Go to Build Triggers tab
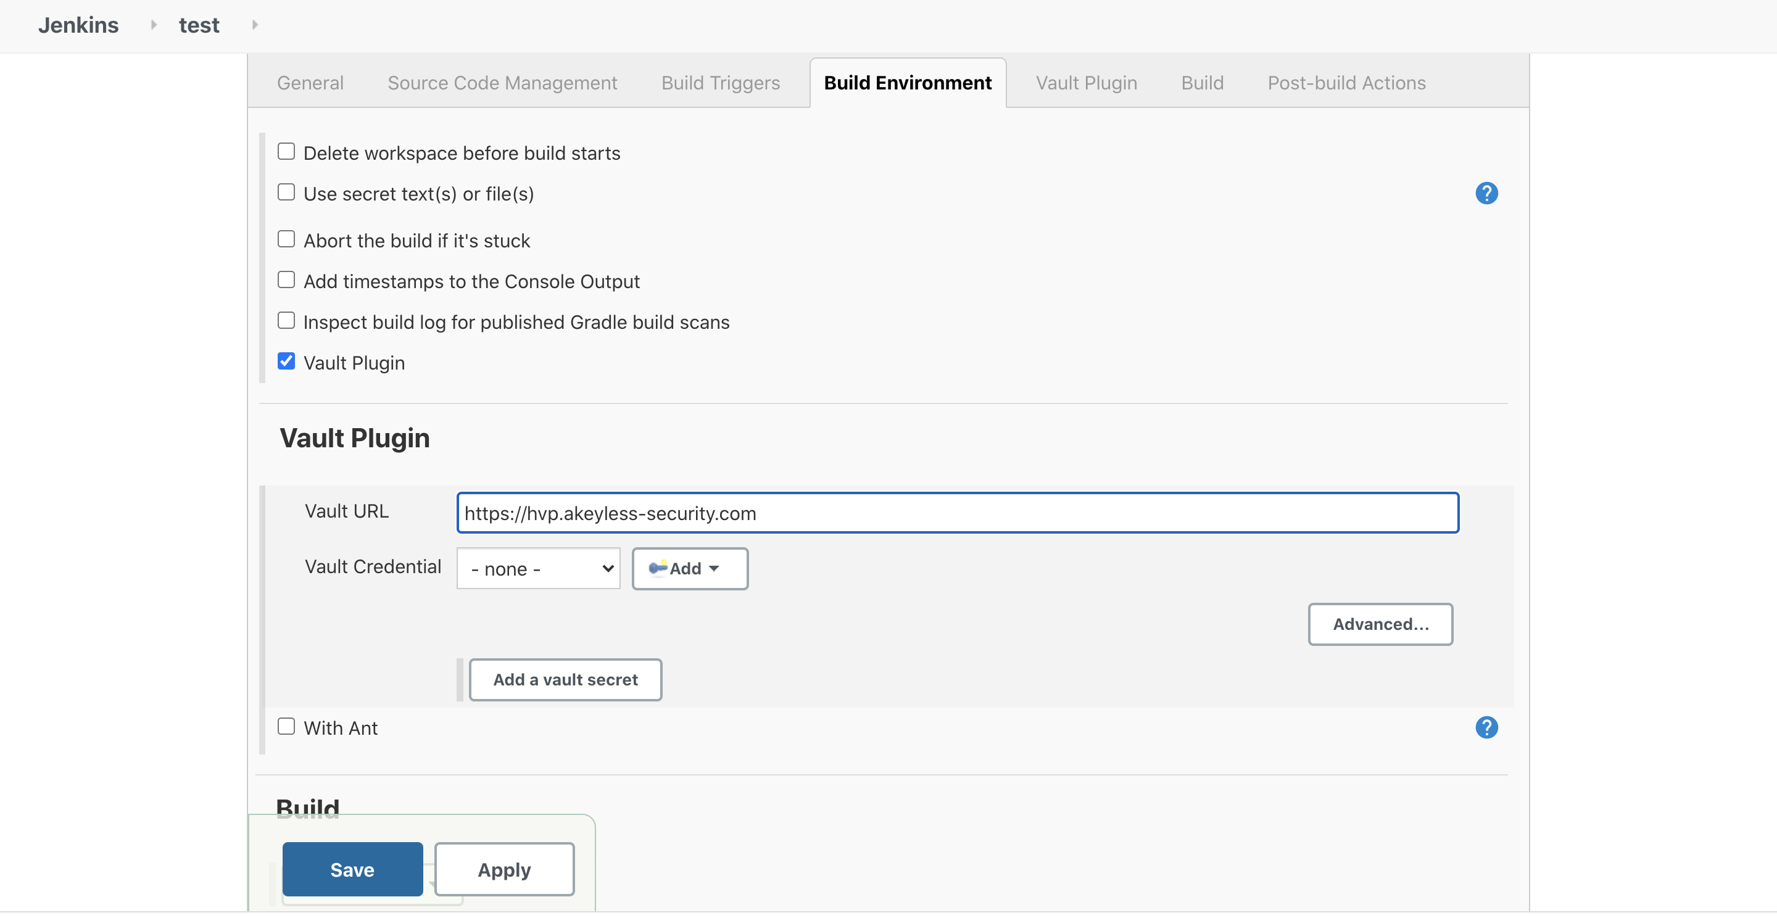 (720, 83)
